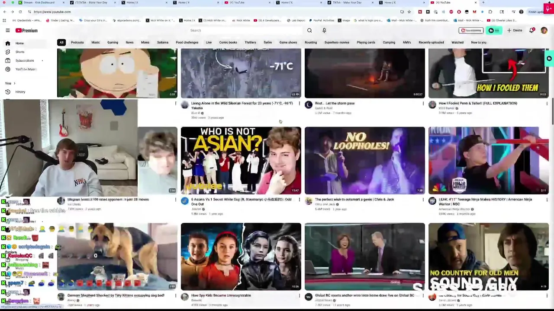Select the Thrillers chip
Screen dimensions: 554x311
[250, 42]
